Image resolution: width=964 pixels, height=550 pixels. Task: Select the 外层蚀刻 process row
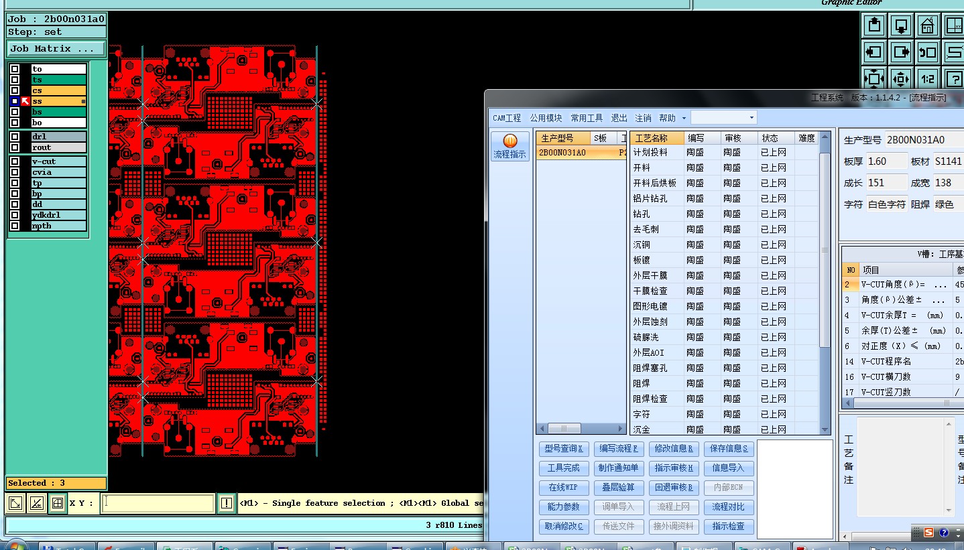click(x=724, y=322)
